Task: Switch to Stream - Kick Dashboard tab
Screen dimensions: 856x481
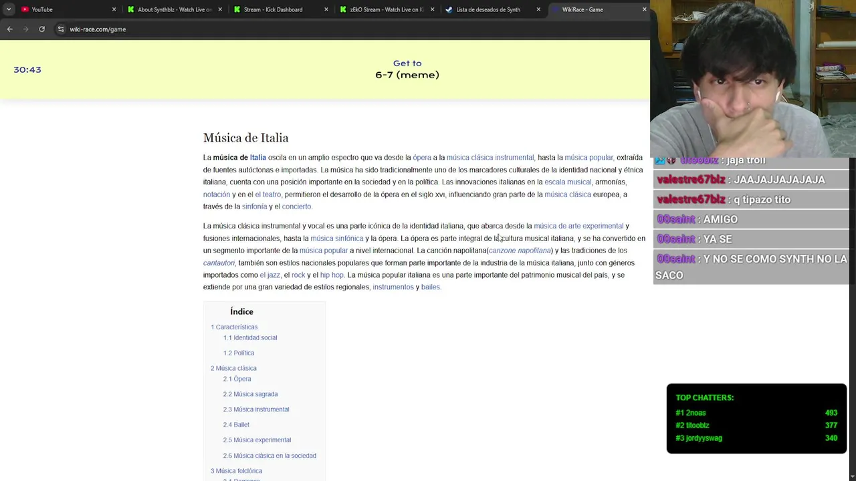Action: tap(281, 9)
